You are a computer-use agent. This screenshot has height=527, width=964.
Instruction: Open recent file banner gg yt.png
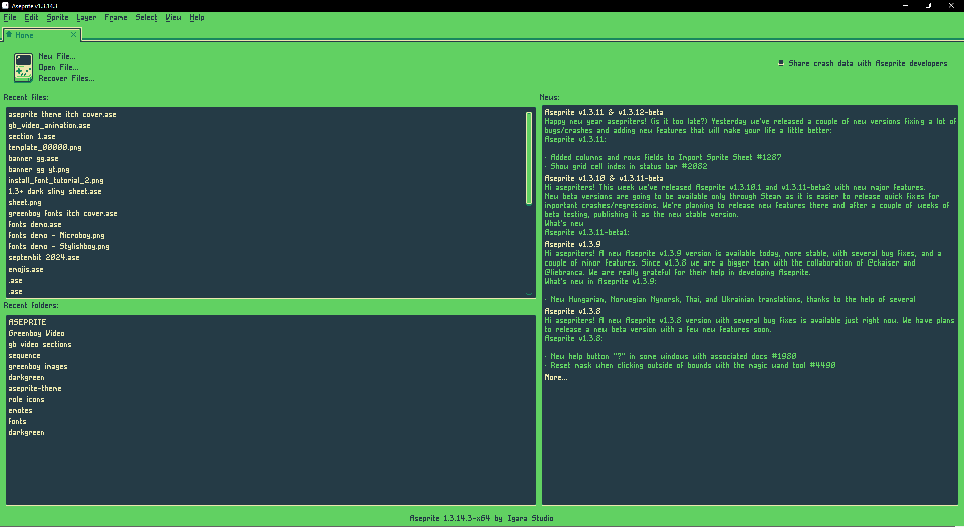click(39, 170)
